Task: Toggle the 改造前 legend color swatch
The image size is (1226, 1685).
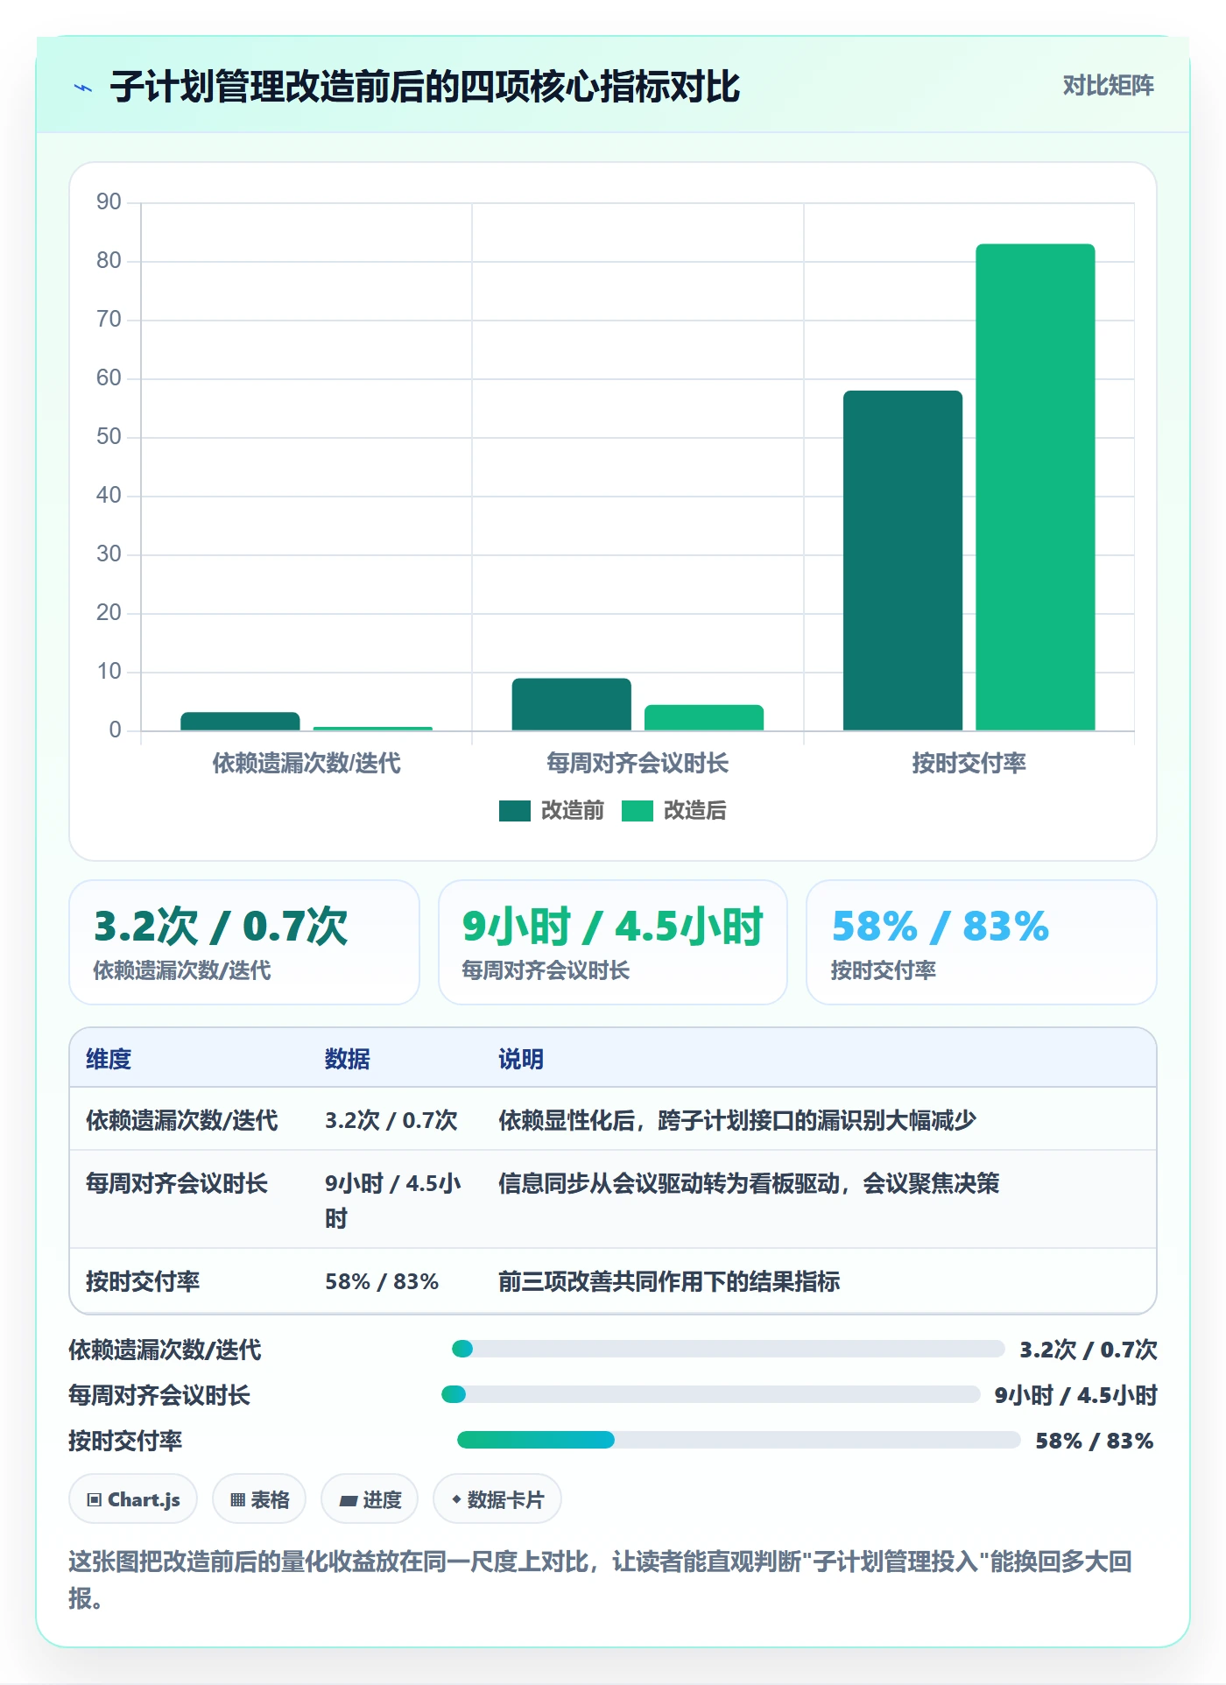Action: click(x=515, y=811)
